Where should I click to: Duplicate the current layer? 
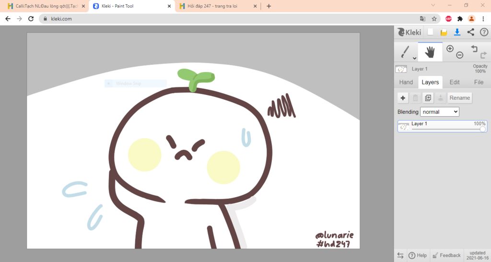pos(428,98)
